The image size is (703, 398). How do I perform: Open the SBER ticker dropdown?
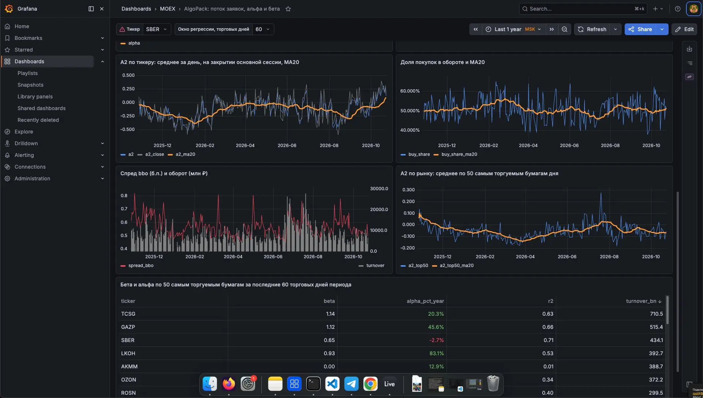click(x=157, y=29)
